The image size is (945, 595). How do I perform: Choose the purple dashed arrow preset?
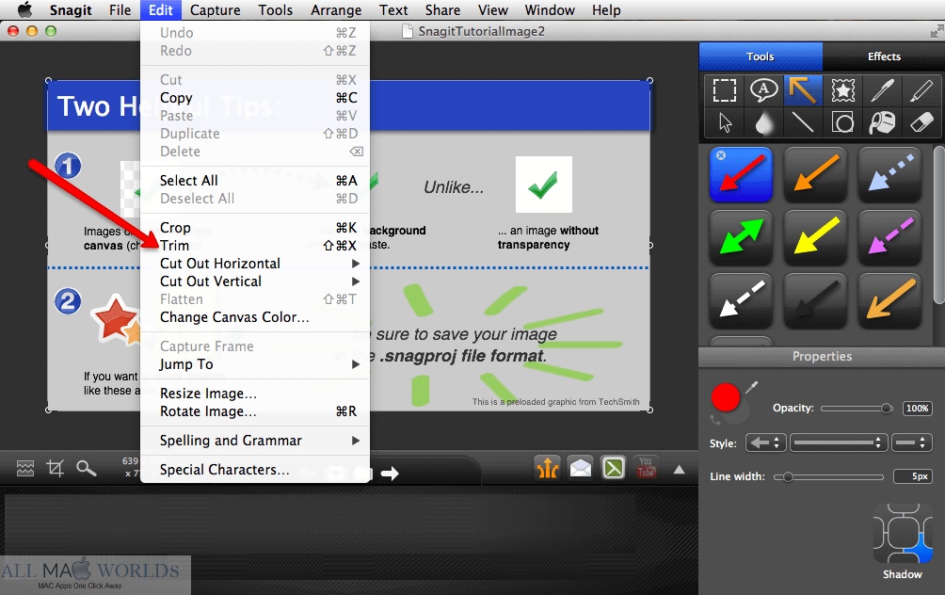[889, 237]
